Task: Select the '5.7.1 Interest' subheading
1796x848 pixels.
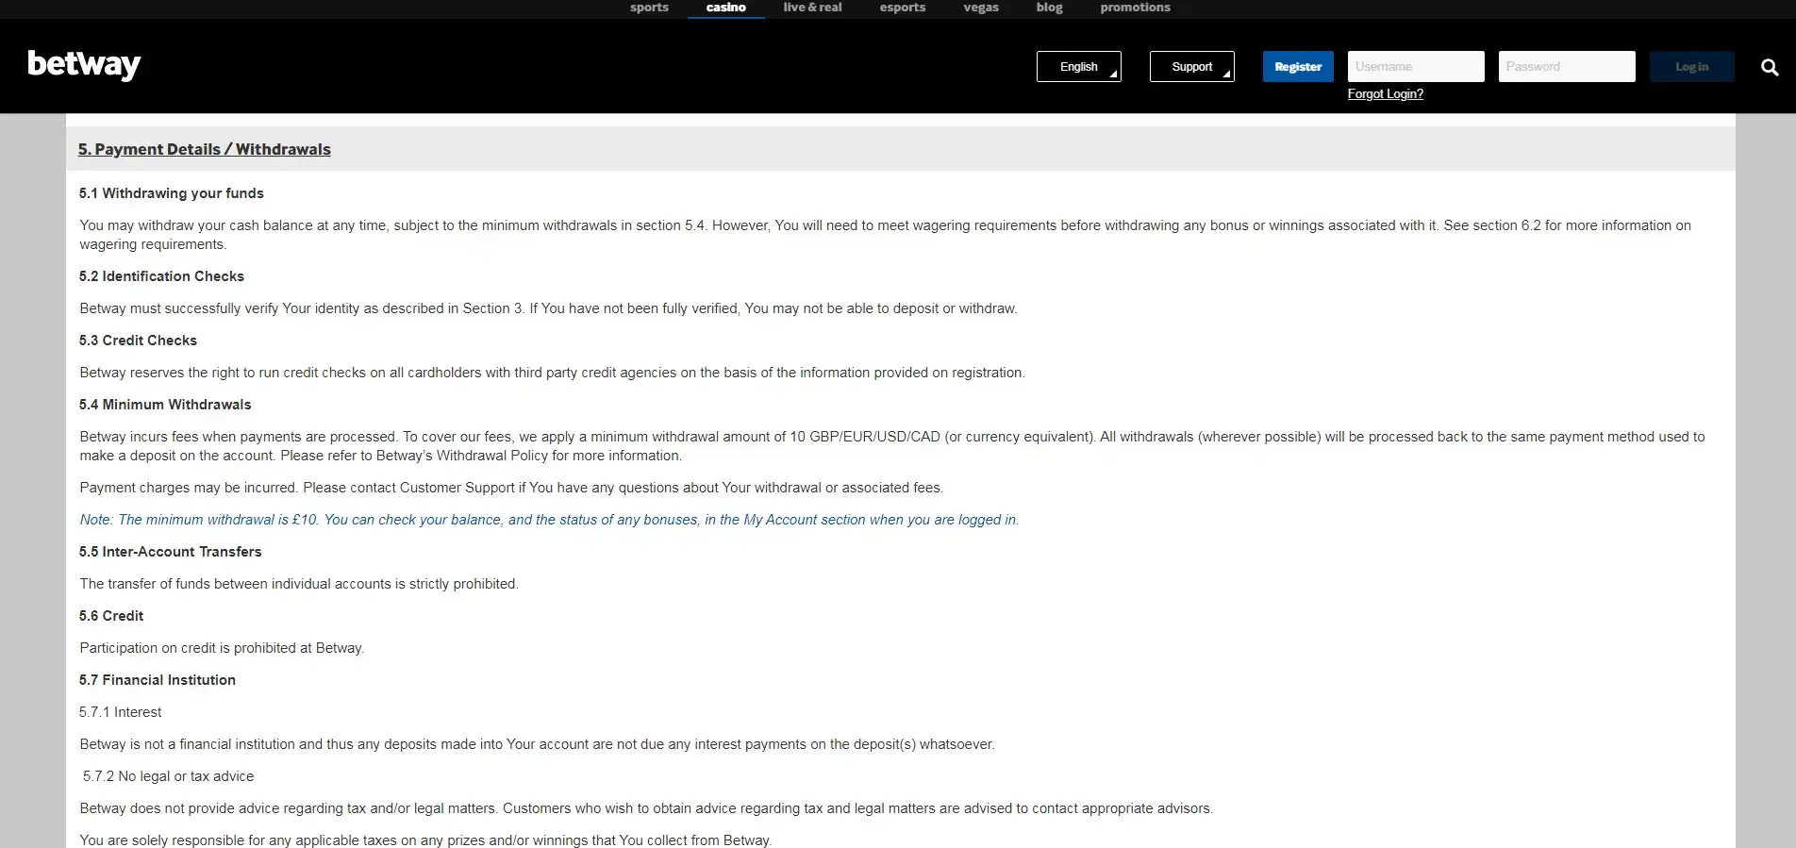Action: pos(121,712)
